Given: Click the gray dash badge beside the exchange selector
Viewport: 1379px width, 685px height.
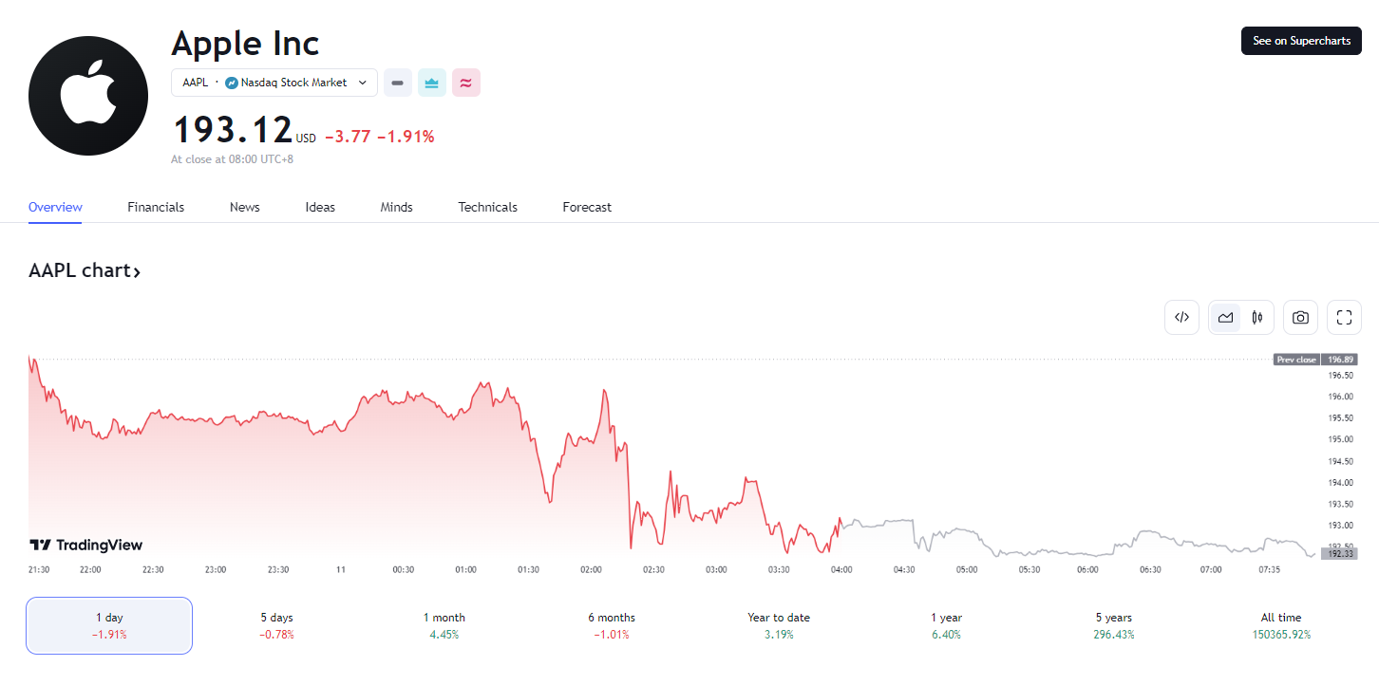Looking at the screenshot, I should click(398, 83).
